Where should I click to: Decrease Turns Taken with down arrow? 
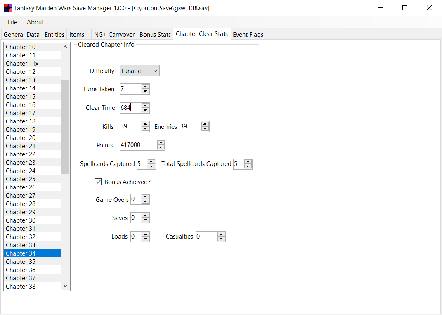145,91
